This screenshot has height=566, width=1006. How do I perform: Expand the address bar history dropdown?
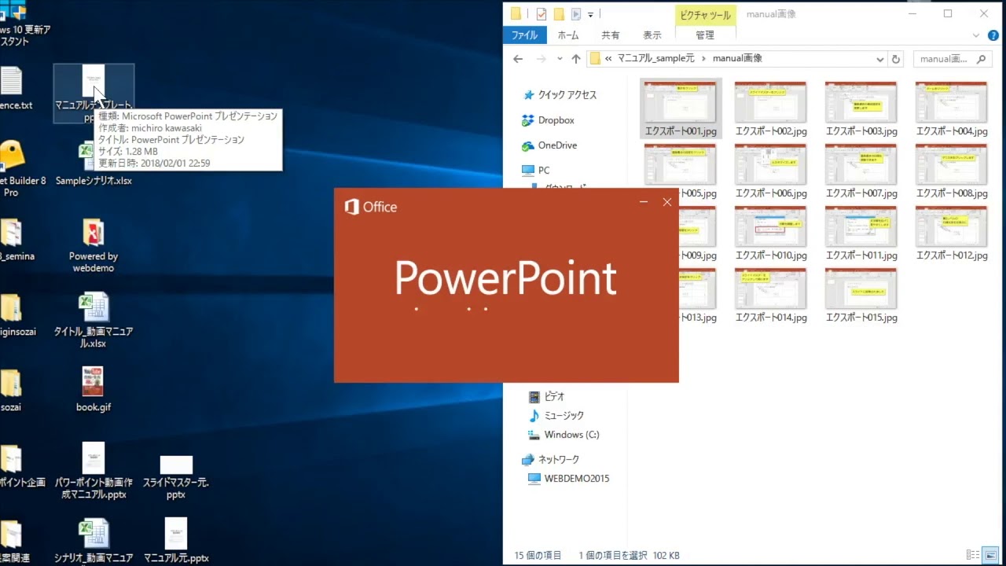click(879, 59)
